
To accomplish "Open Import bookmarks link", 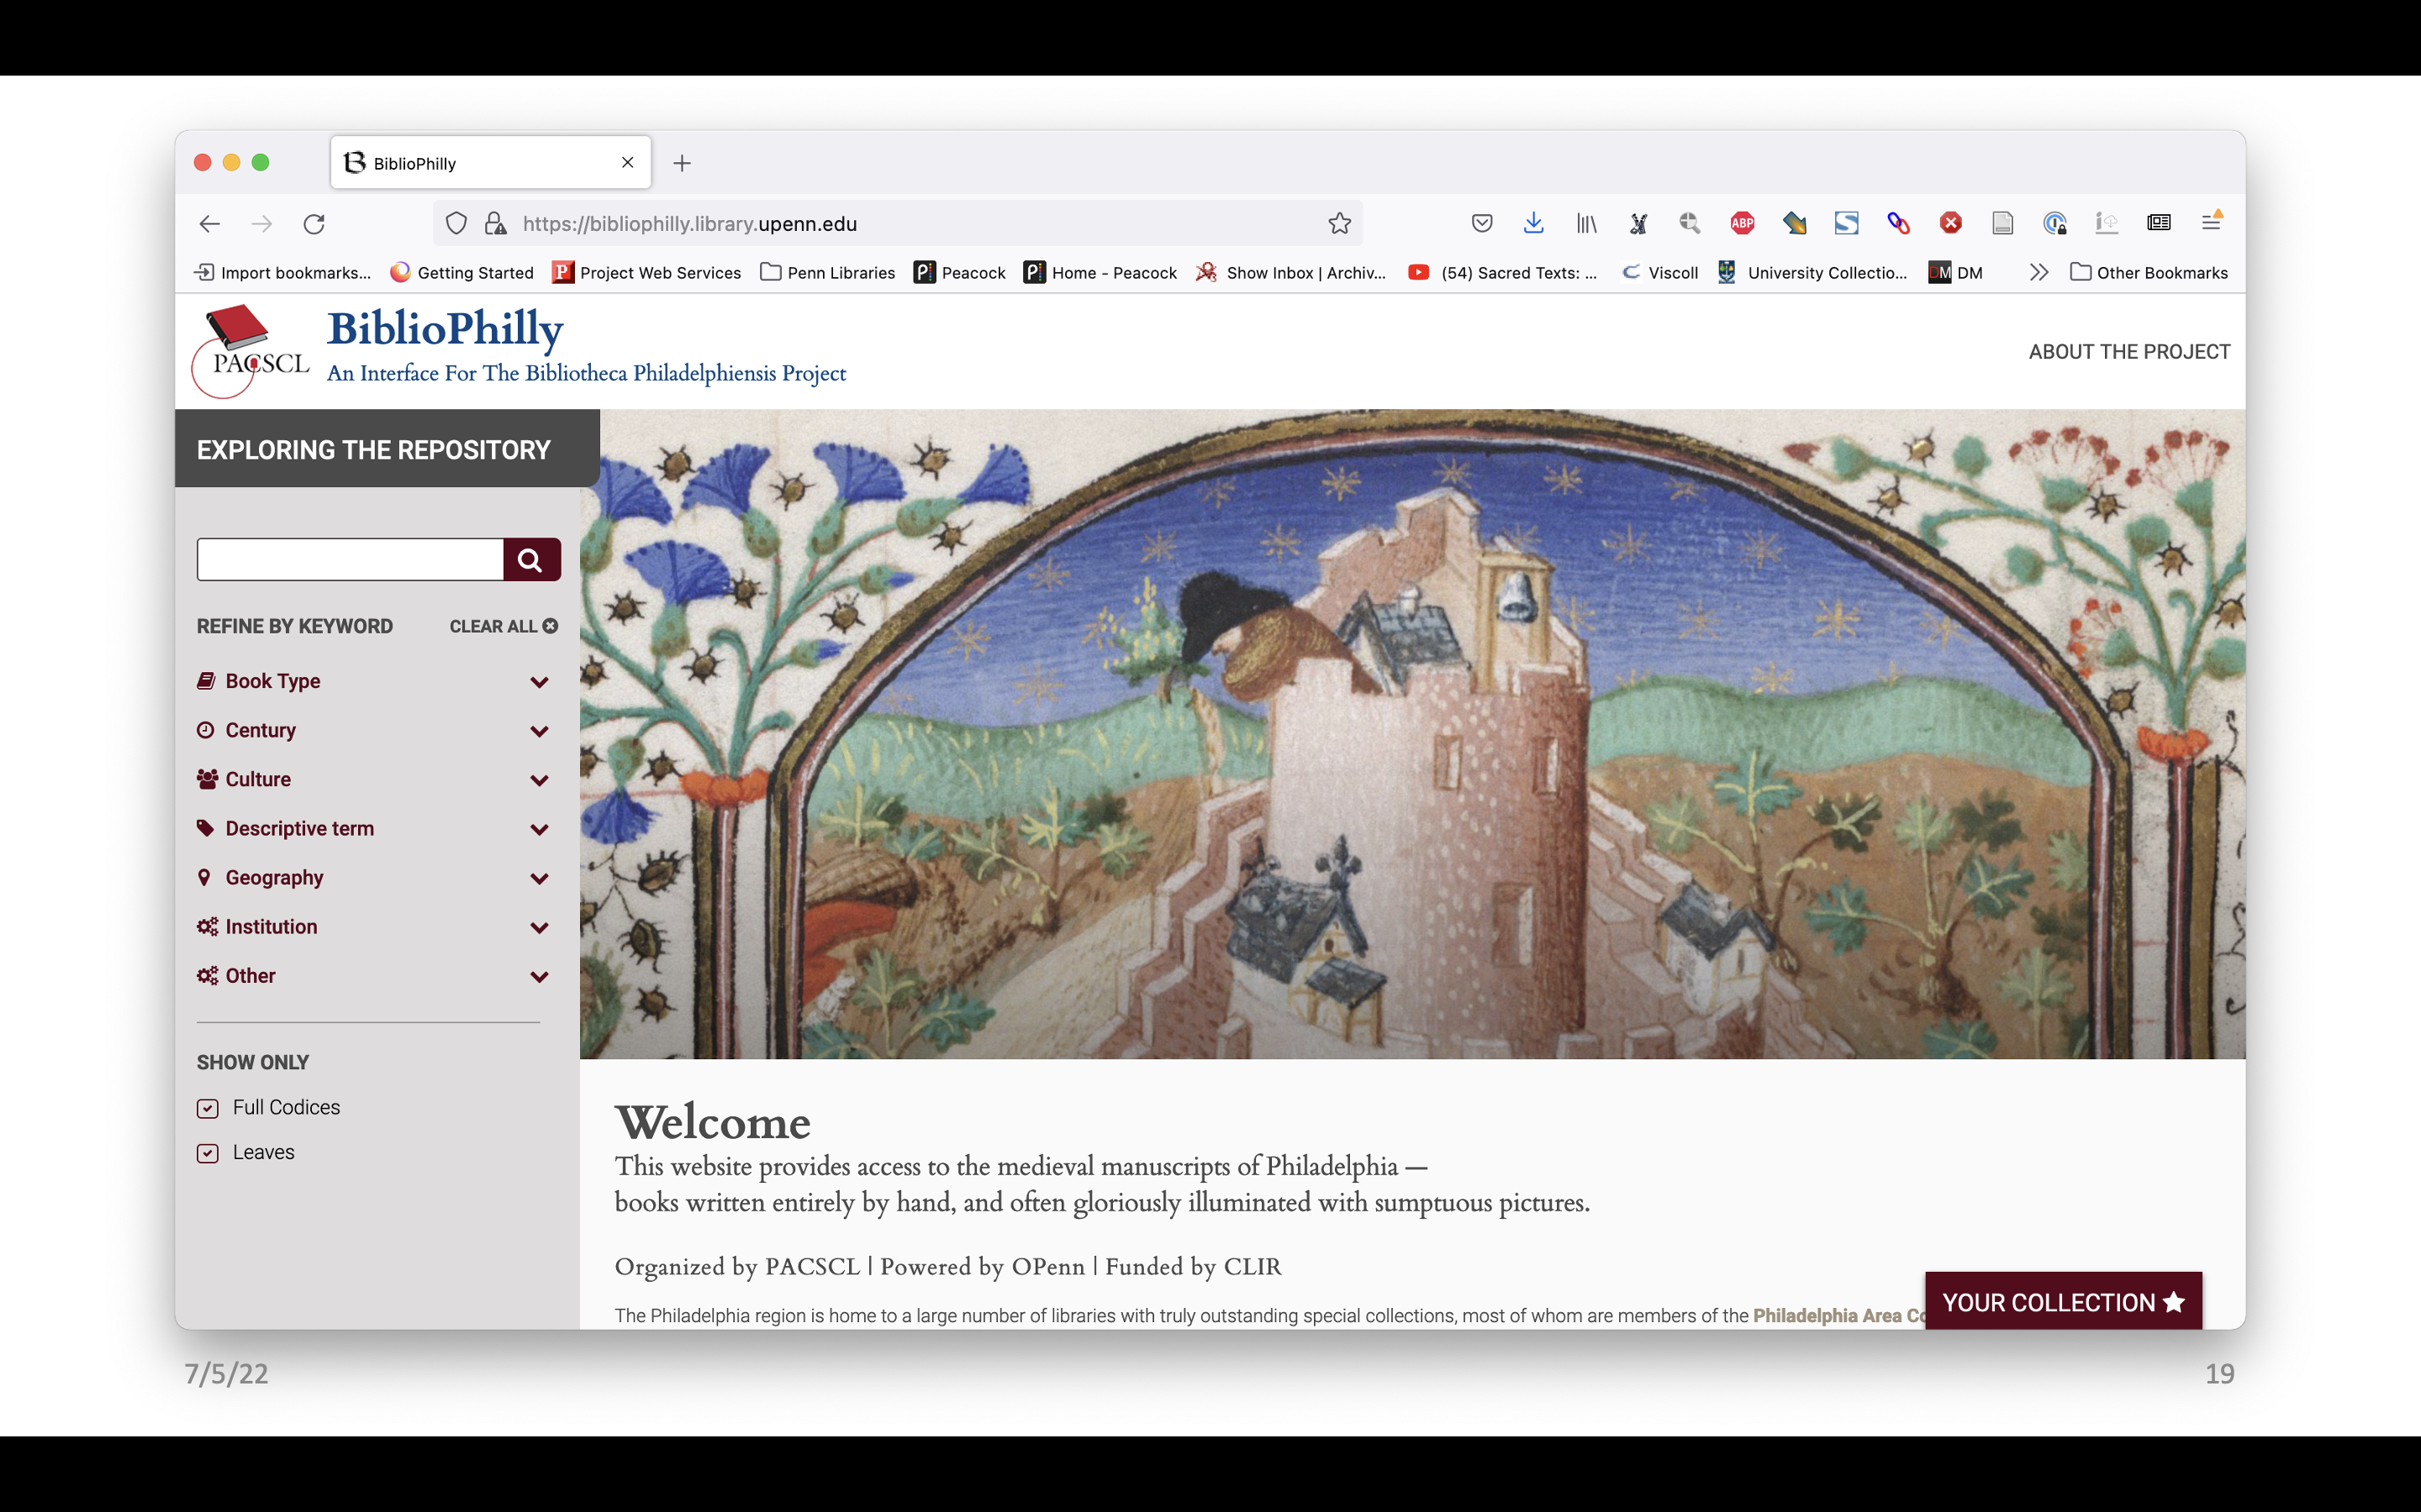I will 283,273.
